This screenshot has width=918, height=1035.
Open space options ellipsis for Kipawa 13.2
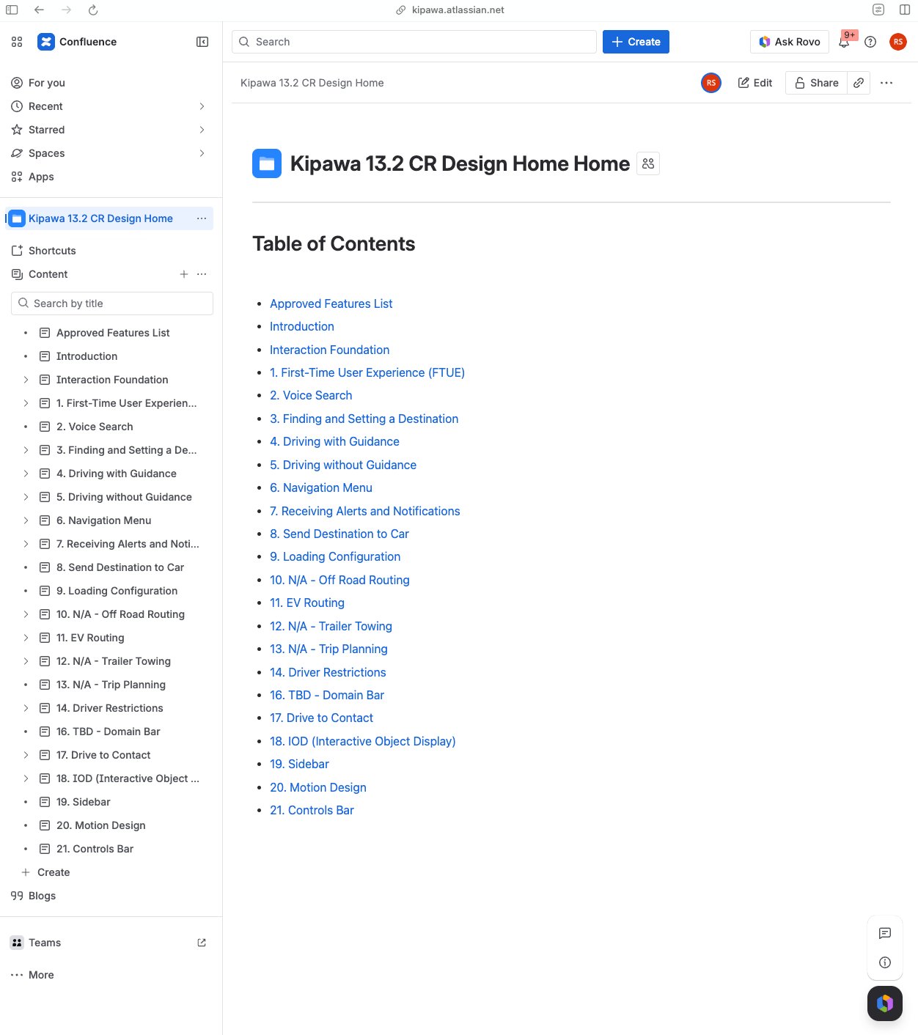coord(202,218)
